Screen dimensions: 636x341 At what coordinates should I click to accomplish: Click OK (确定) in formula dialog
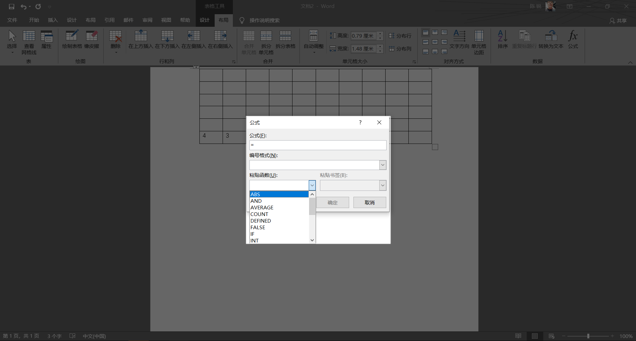pos(333,202)
